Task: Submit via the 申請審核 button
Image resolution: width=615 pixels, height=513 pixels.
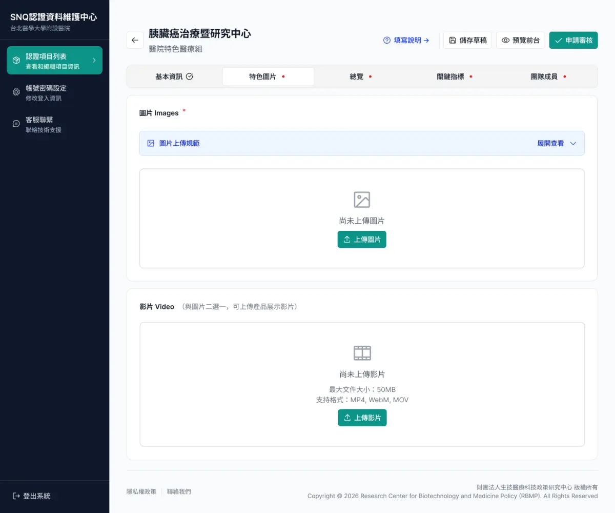Action: (573, 40)
